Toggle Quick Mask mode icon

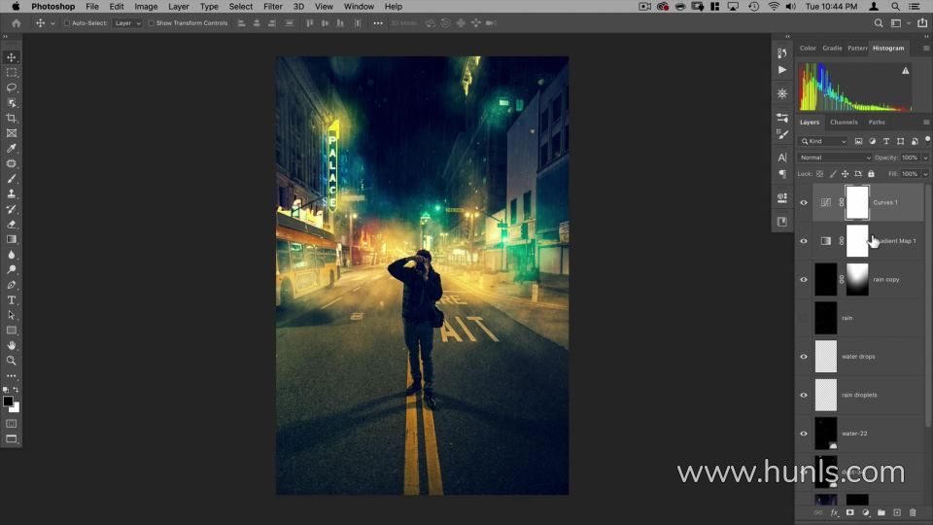[12, 424]
